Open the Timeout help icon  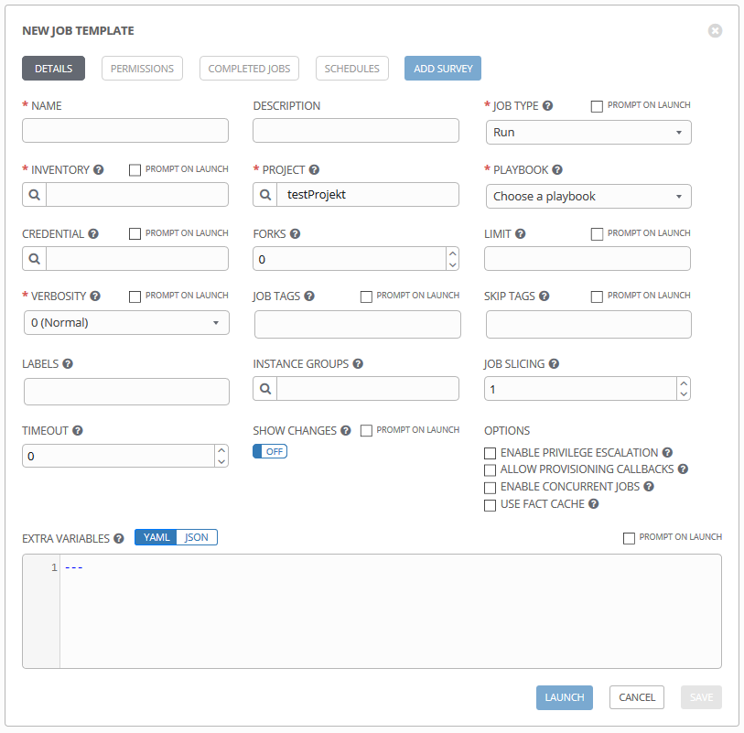(x=78, y=431)
